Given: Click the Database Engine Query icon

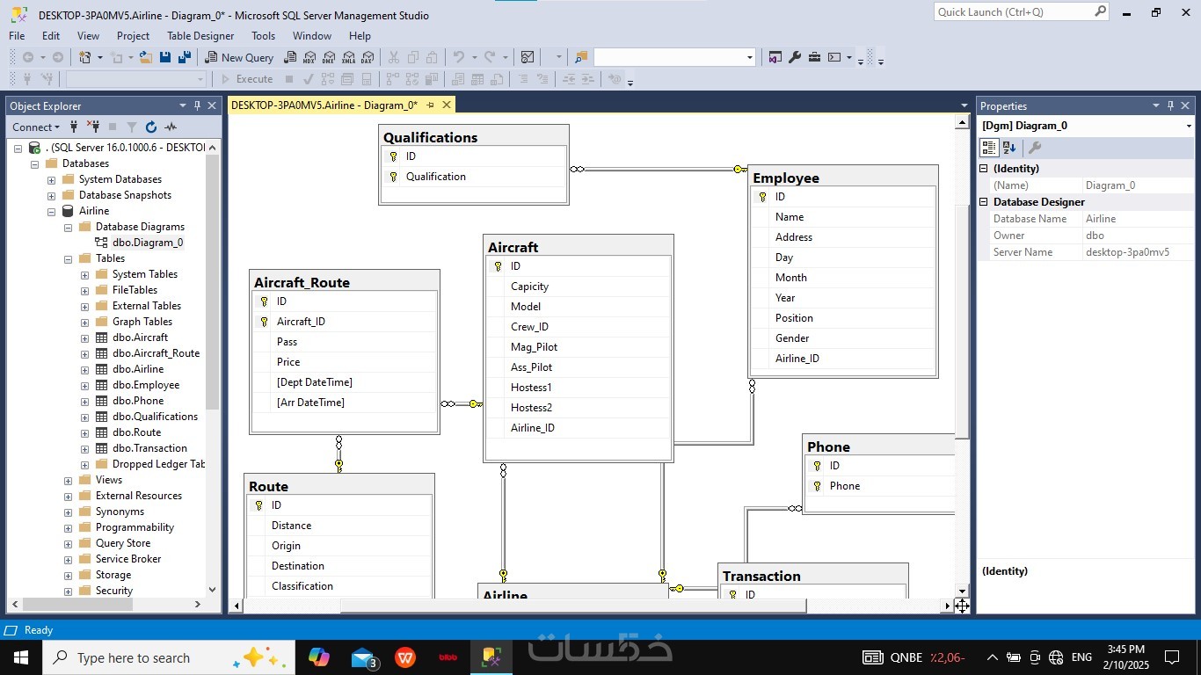Looking at the screenshot, I should [x=290, y=57].
